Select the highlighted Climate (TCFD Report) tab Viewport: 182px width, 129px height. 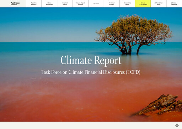click(143, 4)
